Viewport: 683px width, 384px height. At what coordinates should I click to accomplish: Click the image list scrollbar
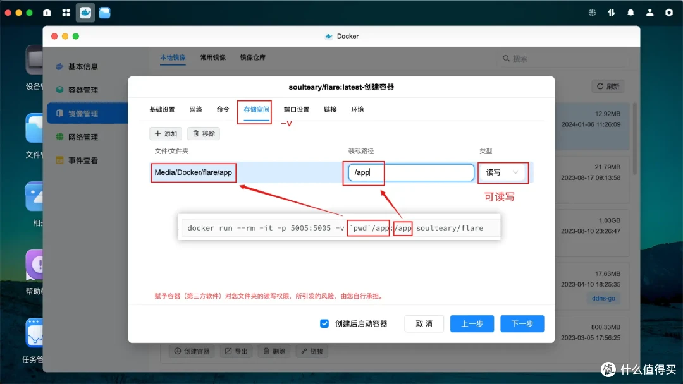pyautogui.click(x=635, y=139)
